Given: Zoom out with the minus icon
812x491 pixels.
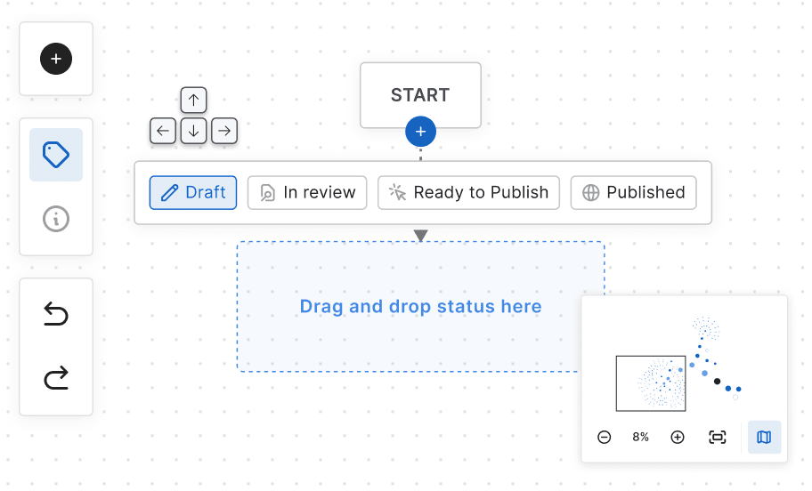Looking at the screenshot, I should 605,438.
